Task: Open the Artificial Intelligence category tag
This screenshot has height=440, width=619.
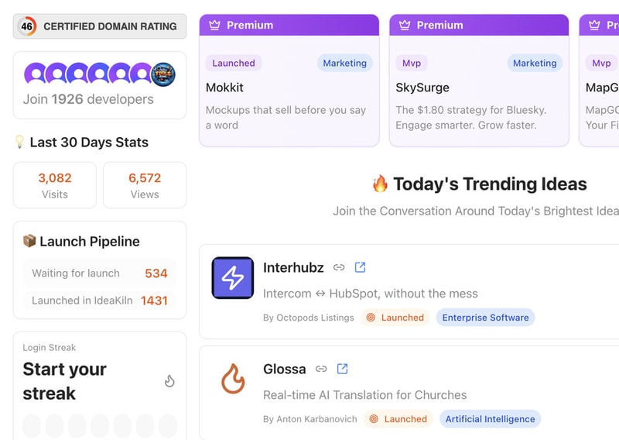Action: (x=490, y=419)
